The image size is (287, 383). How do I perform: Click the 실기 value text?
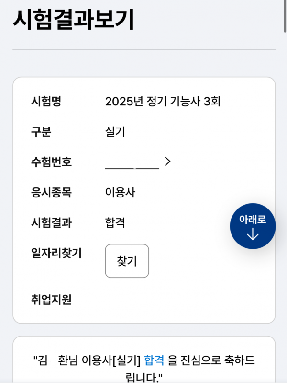(115, 132)
